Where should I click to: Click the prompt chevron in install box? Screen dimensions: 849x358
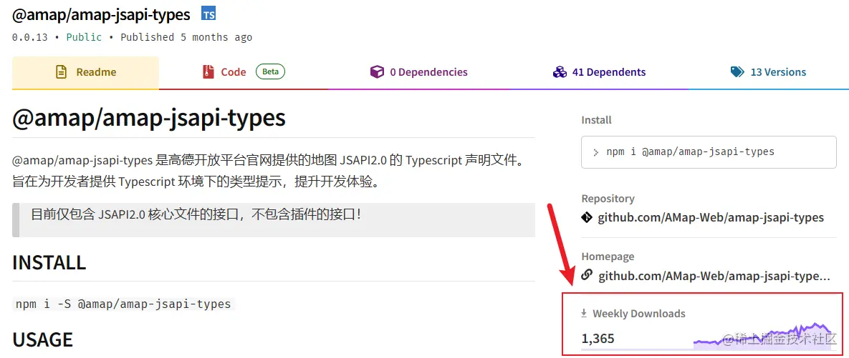pyautogui.click(x=596, y=152)
